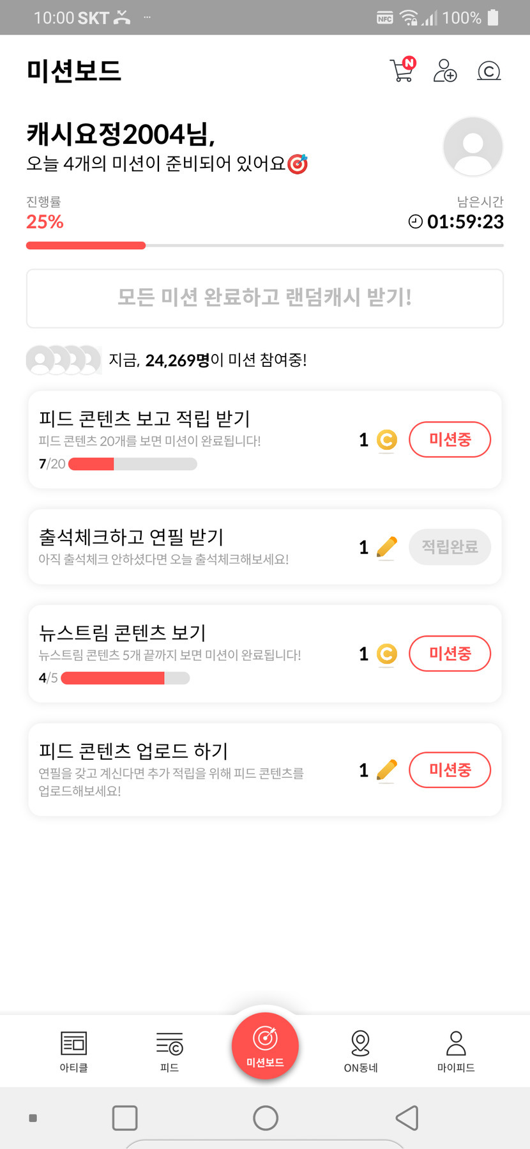Tap the 모든 미션 완료하고 랜덤캐시 받기 button

[x=264, y=298]
